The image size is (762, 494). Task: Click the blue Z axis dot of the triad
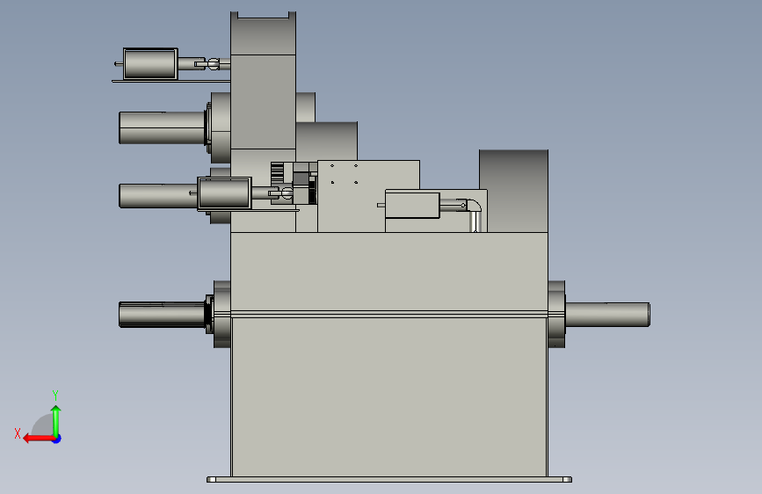tap(57, 439)
